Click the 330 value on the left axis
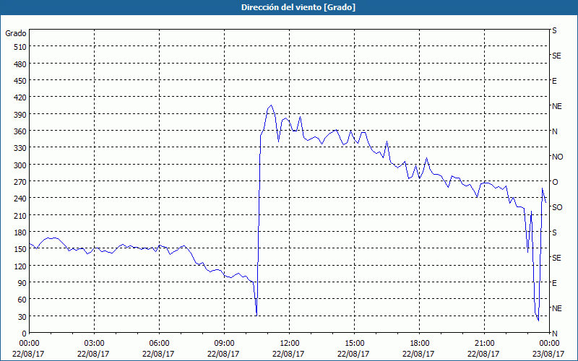Viewport: 578px width, 361px height. point(20,148)
